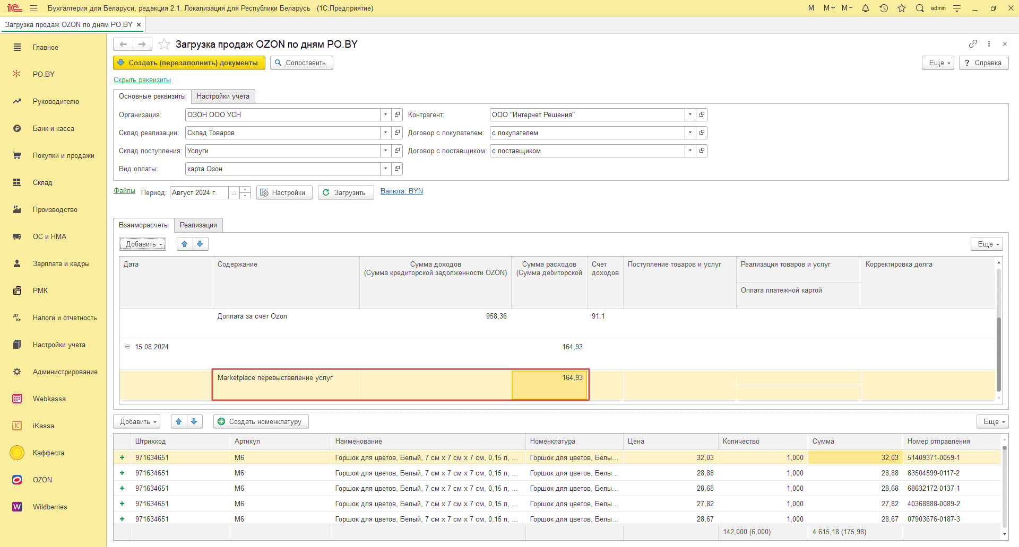Go forward with the right arrow button
Screen dimensions: 1019x547
pos(142,45)
